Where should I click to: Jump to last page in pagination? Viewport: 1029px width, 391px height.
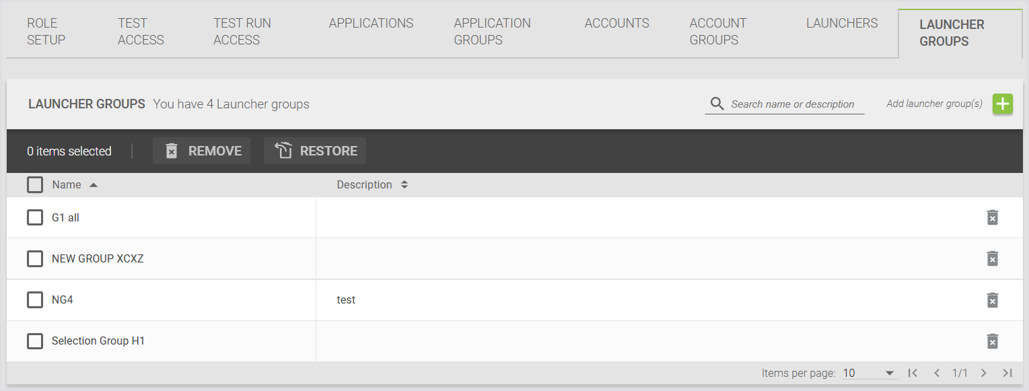tap(1007, 373)
